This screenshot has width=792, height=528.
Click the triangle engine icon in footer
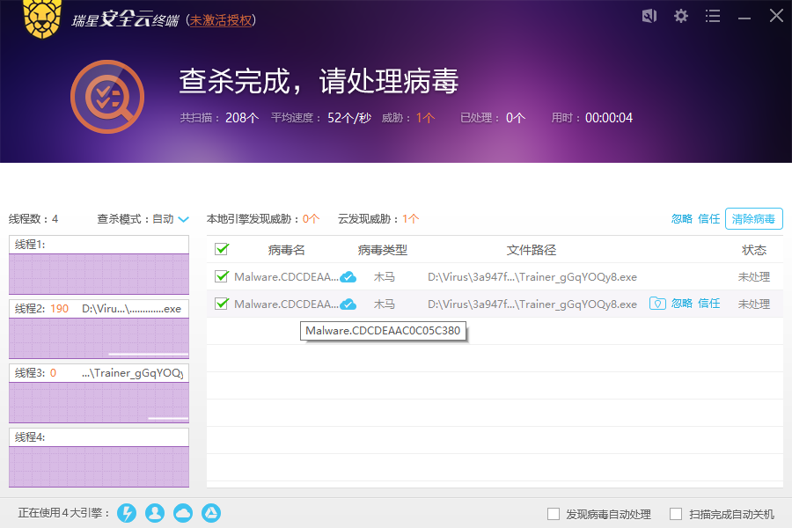click(x=211, y=513)
